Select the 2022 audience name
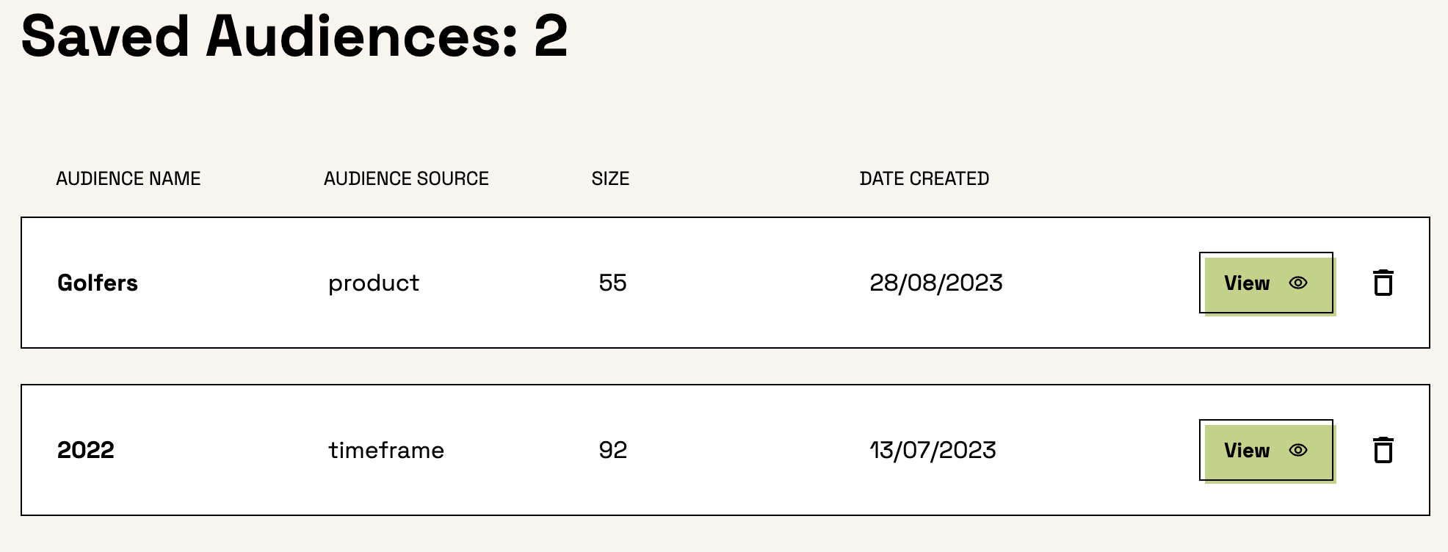The image size is (1448, 552). click(86, 450)
